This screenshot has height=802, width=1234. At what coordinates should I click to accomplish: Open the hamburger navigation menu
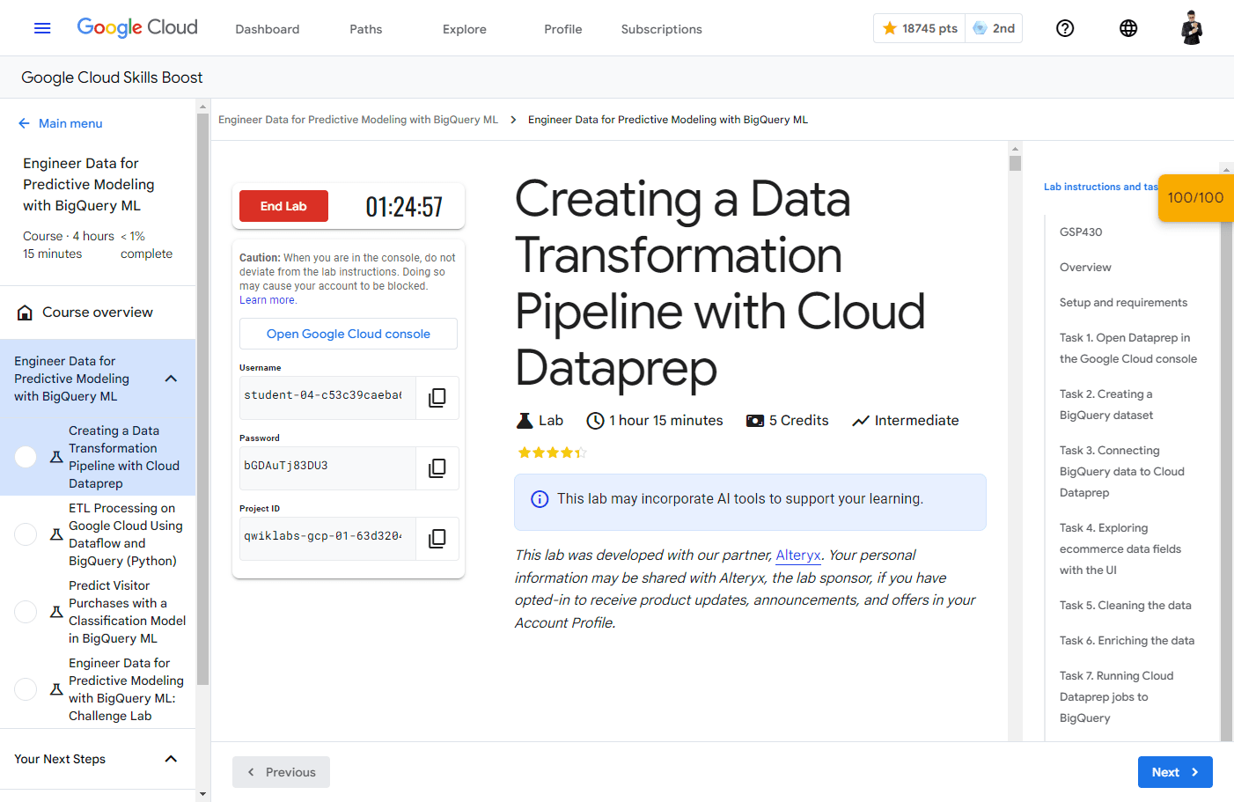coord(42,28)
